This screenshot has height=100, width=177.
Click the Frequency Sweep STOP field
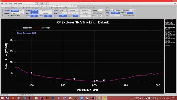pyautogui.click(x=34, y=13)
